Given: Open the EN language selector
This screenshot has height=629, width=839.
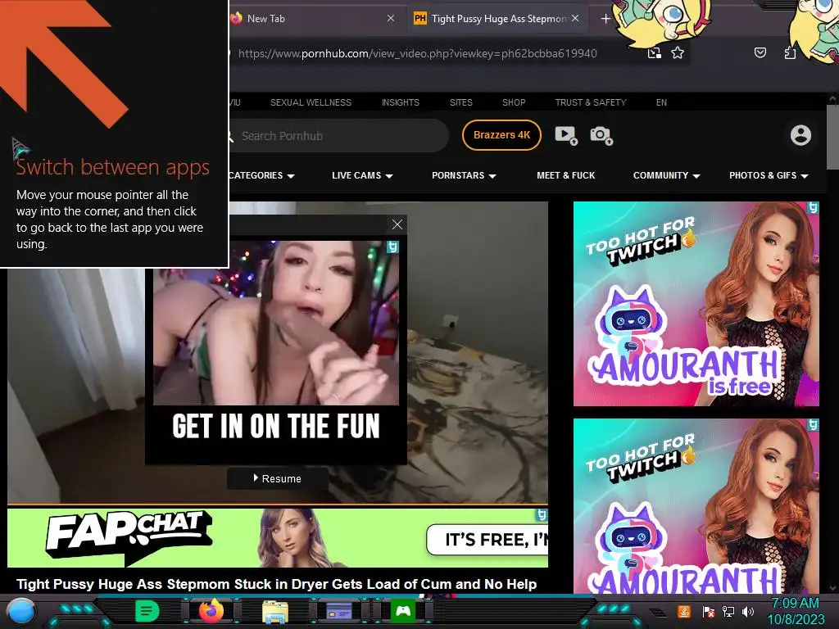Looking at the screenshot, I should (661, 102).
